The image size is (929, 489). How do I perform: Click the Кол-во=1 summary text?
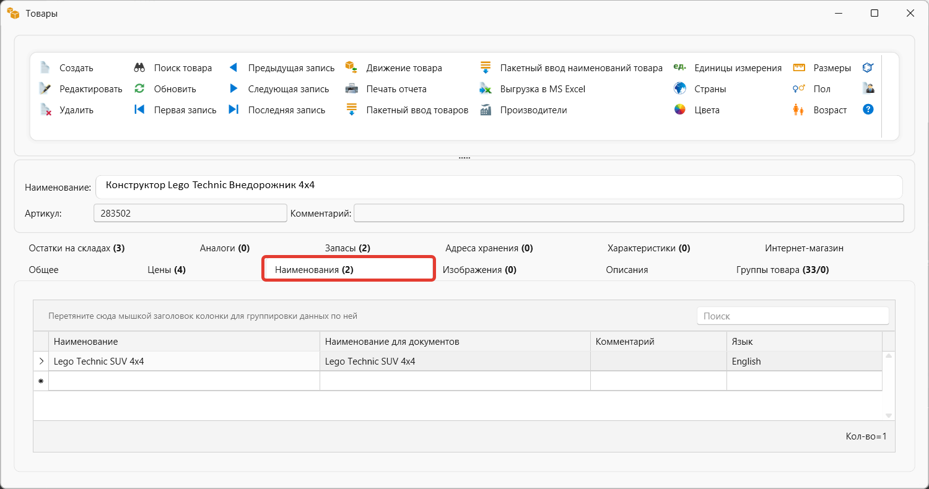[x=866, y=436]
